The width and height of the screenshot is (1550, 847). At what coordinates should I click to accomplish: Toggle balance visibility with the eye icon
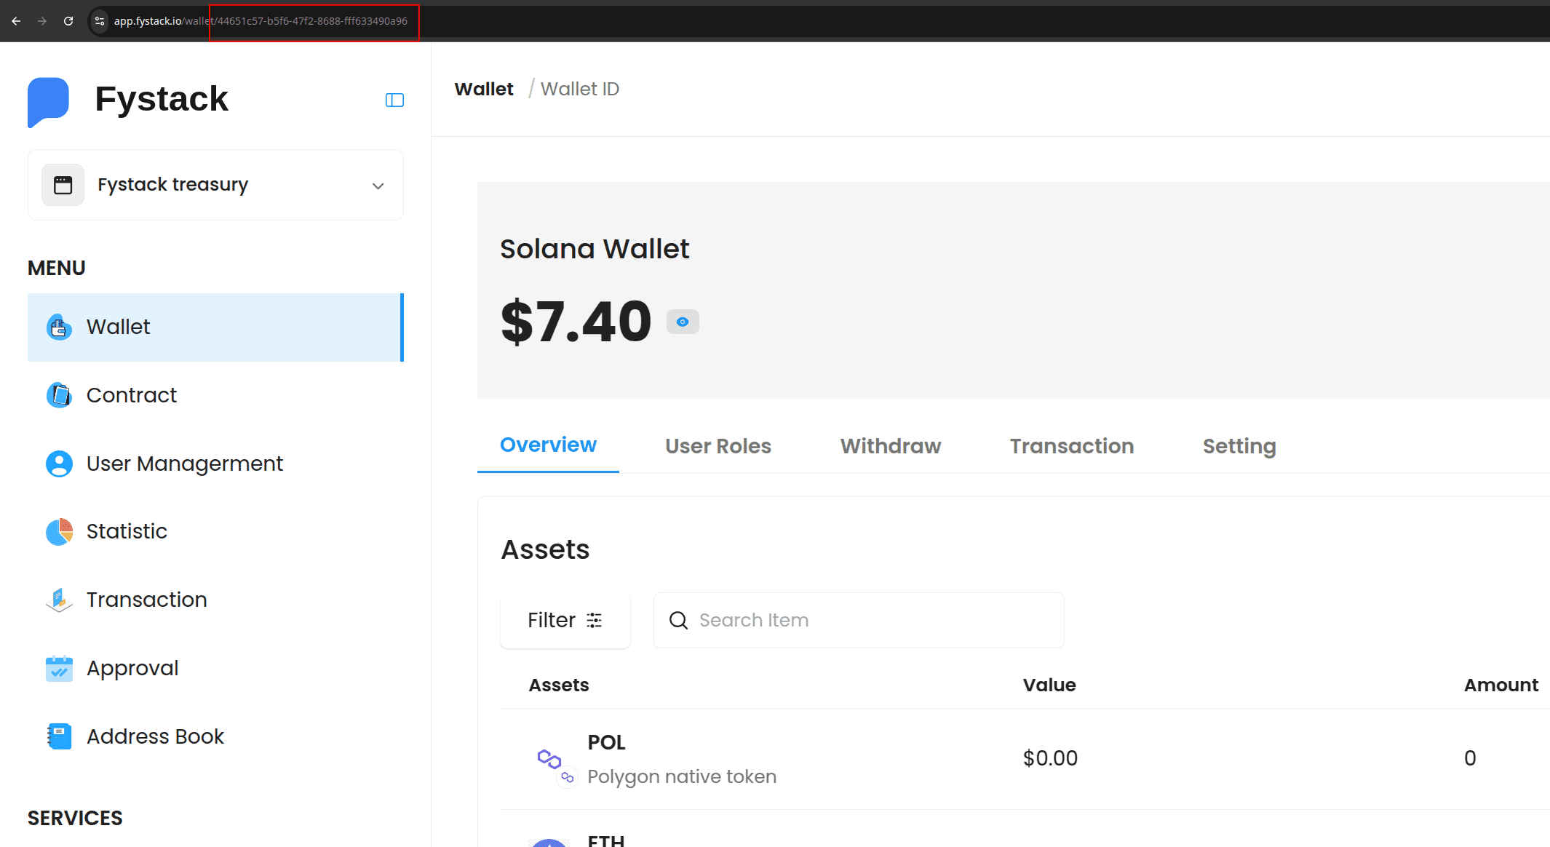point(683,322)
